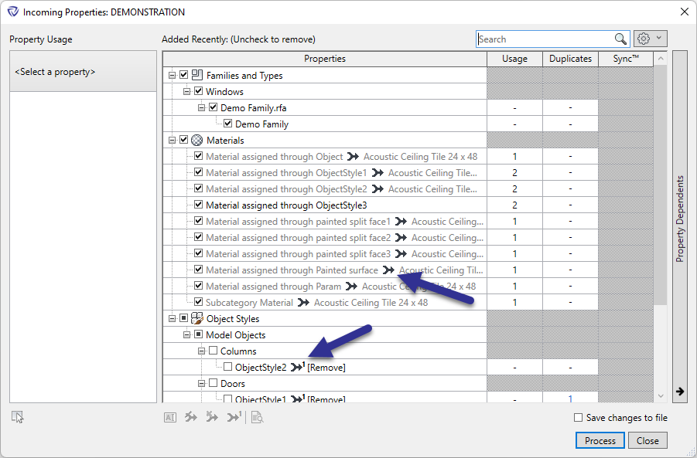Click the merge-to-one arrow toolbar icon
Image resolution: width=697 pixels, height=458 pixels.
[x=234, y=417]
